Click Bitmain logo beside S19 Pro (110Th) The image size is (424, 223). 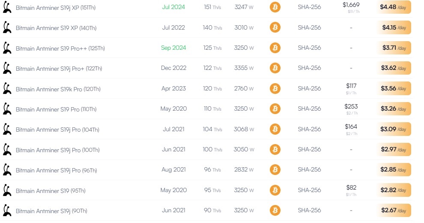pyautogui.click(x=7, y=109)
